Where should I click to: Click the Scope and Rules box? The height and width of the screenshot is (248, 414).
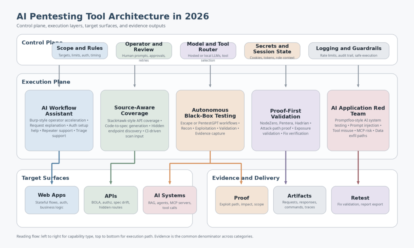(x=80, y=51)
